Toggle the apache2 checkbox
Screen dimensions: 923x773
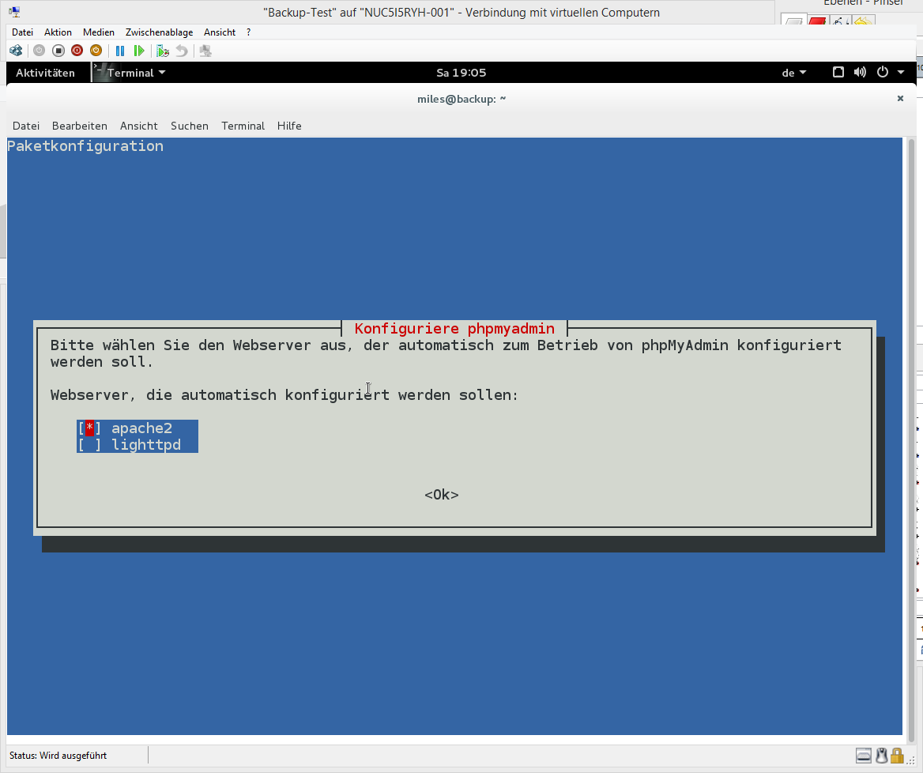point(89,428)
